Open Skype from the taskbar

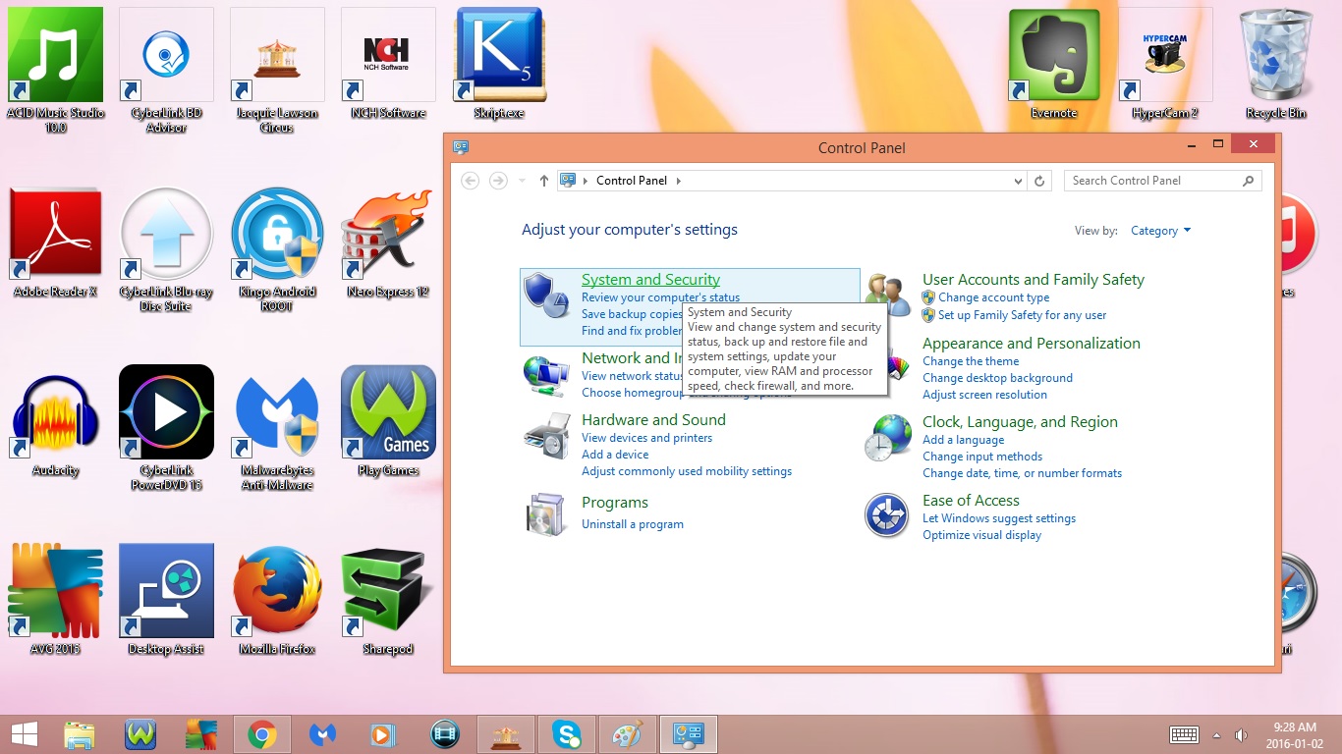coord(566,734)
